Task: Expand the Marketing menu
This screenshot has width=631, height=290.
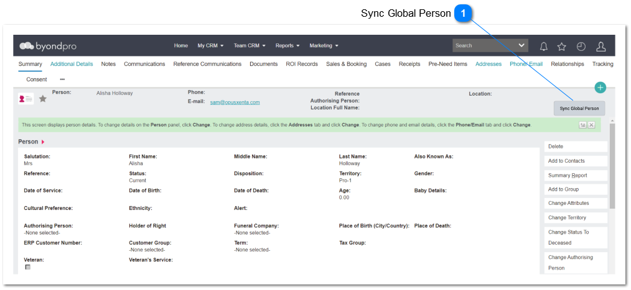Action: click(x=324, y=45)
